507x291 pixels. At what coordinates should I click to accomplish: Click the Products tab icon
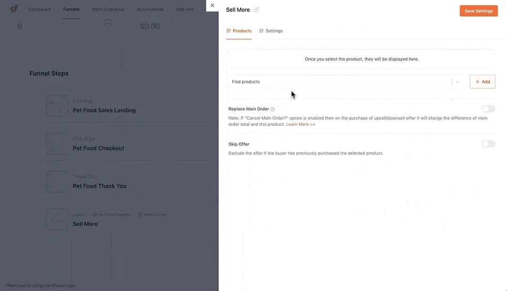point(228,31)
